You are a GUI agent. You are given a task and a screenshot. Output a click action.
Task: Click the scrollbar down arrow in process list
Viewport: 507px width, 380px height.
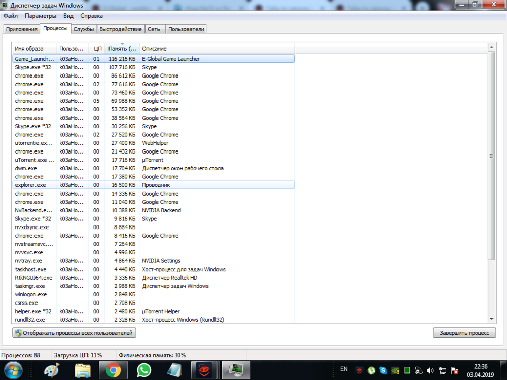(x=491, y=319)
